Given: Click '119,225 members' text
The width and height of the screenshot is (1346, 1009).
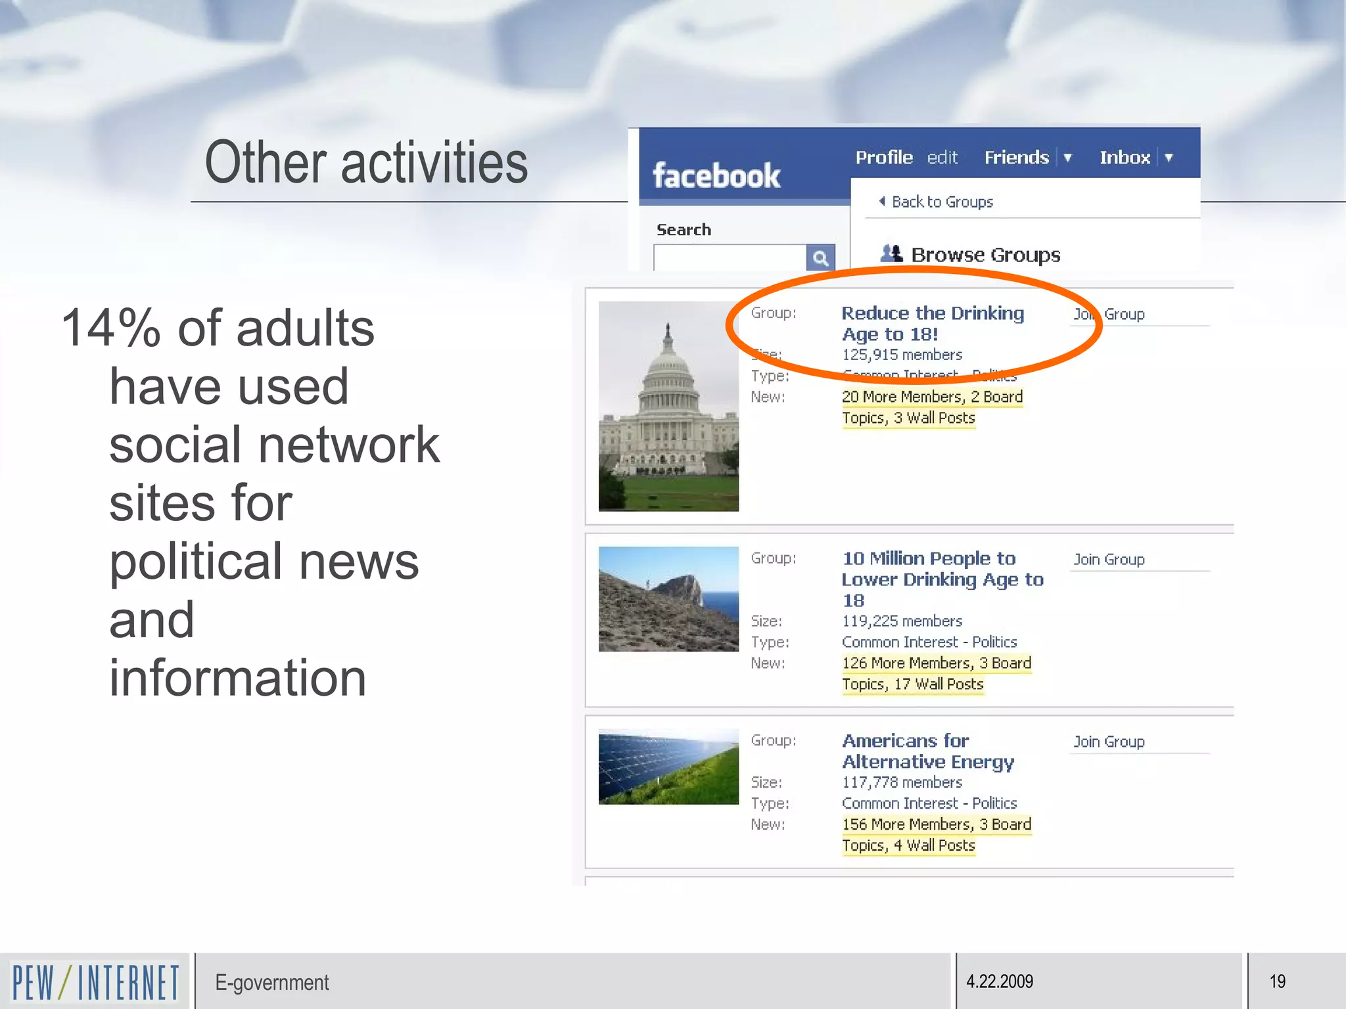Looking at the screenshot, I should [x=902, y=621].
